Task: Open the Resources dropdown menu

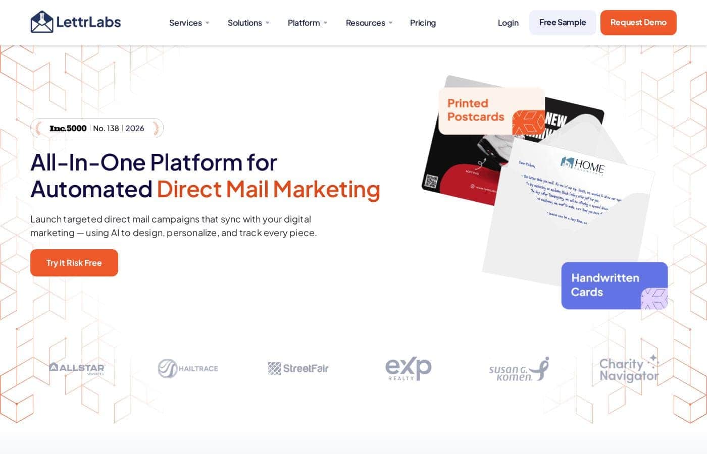Action: click(369, 23)
